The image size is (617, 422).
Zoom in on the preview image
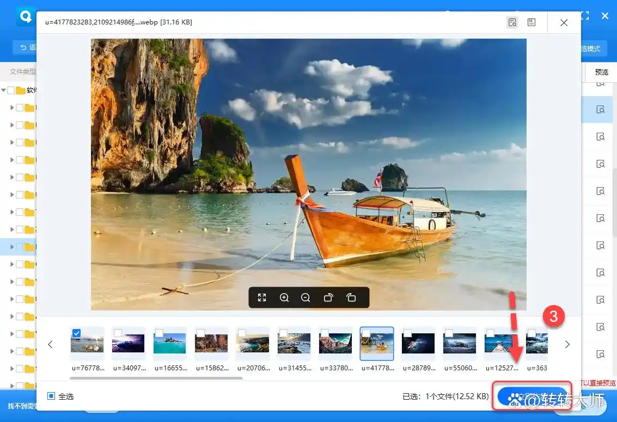tap(284, 297)
